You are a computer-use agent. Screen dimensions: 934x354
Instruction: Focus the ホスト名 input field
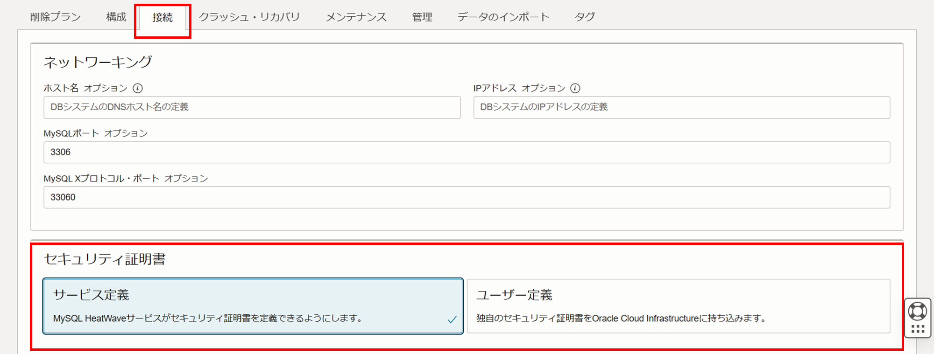coord(252,107)
